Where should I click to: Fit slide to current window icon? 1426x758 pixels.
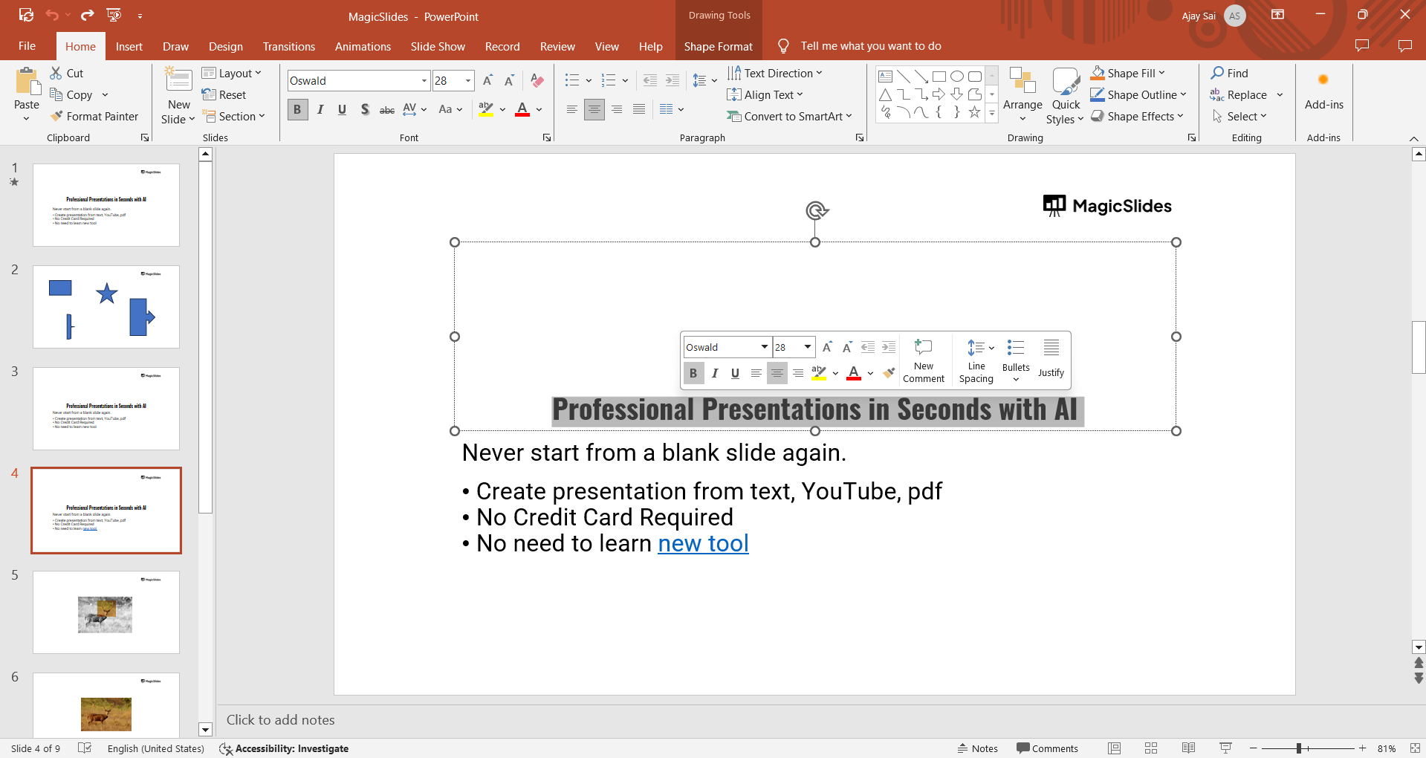click(x=1415, y=748)
